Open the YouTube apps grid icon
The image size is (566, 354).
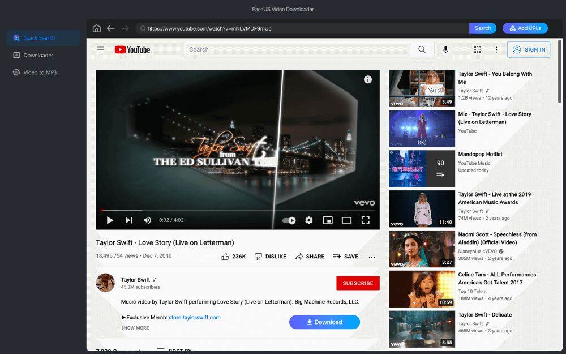click(x=477, y=50)
